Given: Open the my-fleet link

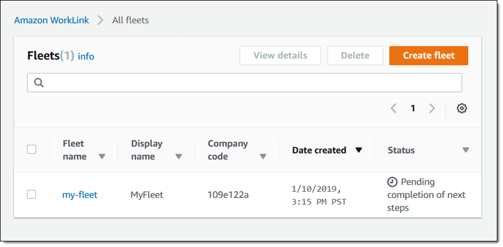Looking at the screenshot, I should point(79,195).
